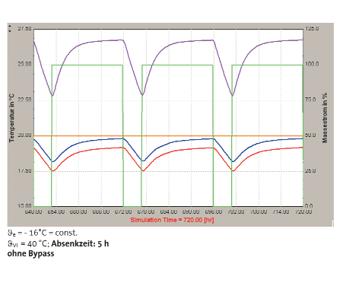Click the 20.00 temperature axis label
Image resolution: width=346 pixels, height=286 pixels.
point(24,135)
